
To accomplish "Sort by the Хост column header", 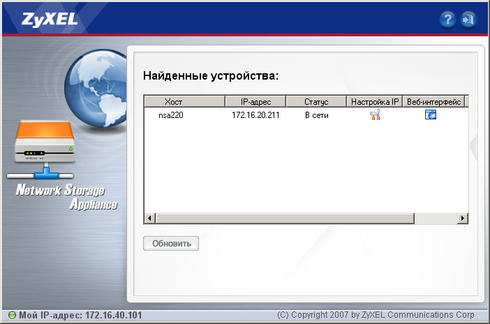I will coord(185,102).
